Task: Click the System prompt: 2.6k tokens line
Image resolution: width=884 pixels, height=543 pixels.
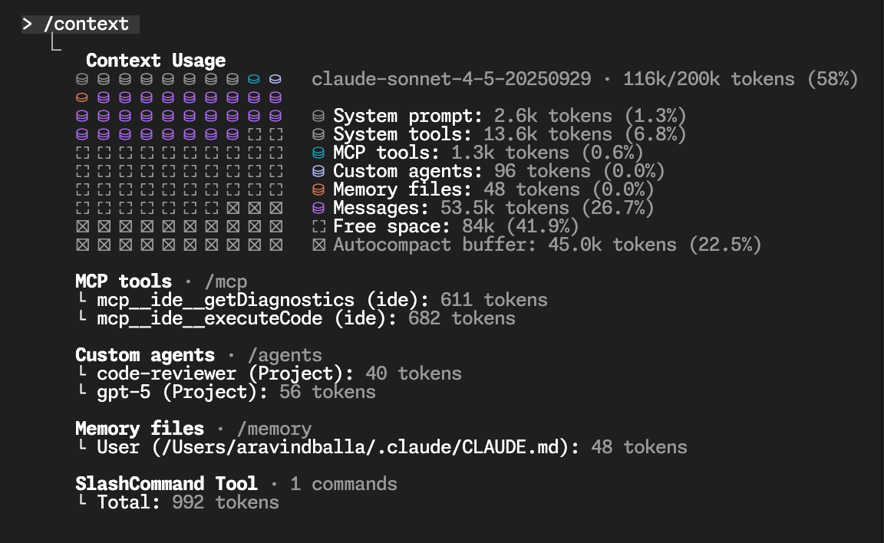Action: pos(509,116)
